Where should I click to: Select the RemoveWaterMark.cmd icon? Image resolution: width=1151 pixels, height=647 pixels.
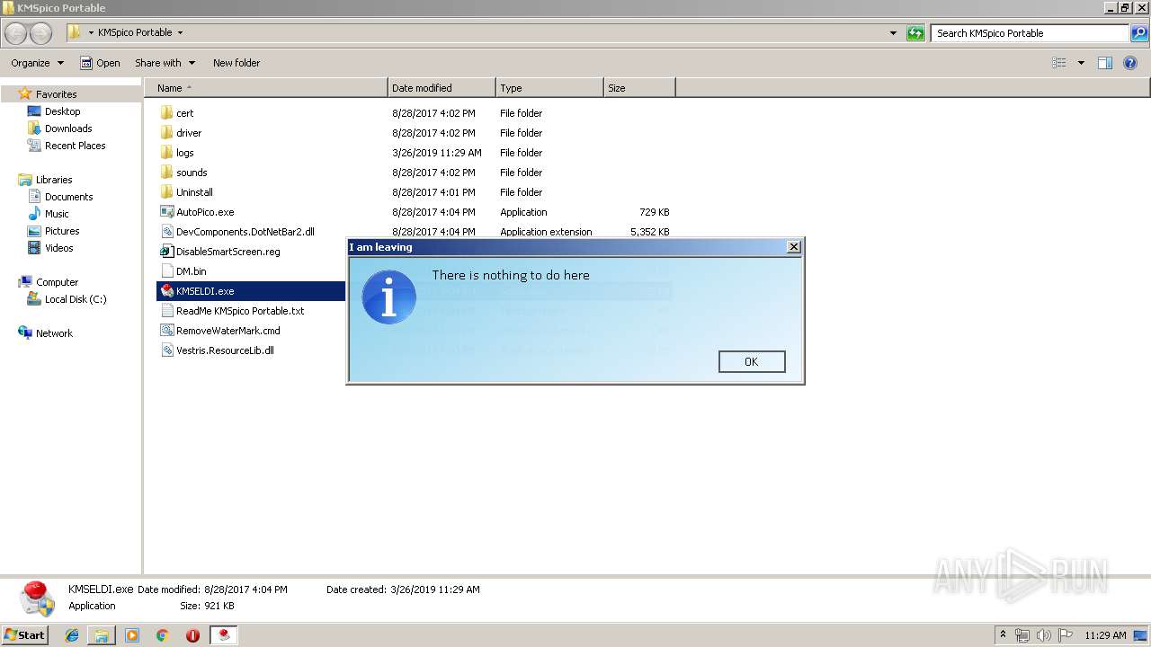point(166,331)
